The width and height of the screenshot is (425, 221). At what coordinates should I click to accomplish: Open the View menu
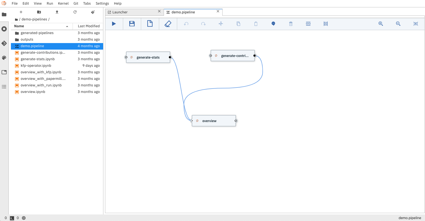point(38,4)
